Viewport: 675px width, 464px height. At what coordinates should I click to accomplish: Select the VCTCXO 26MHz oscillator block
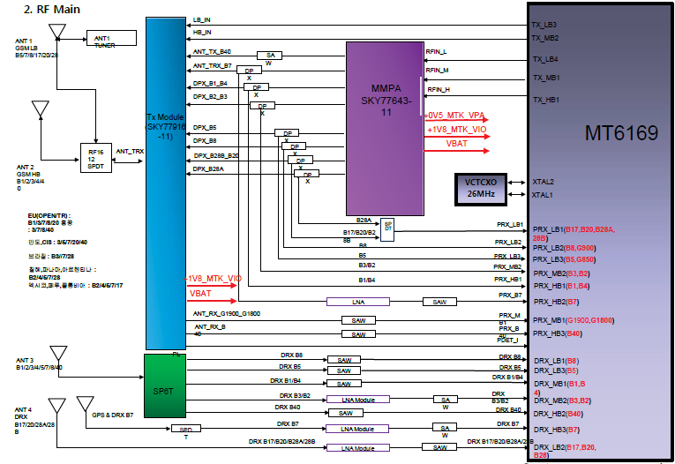pos(481,190)
